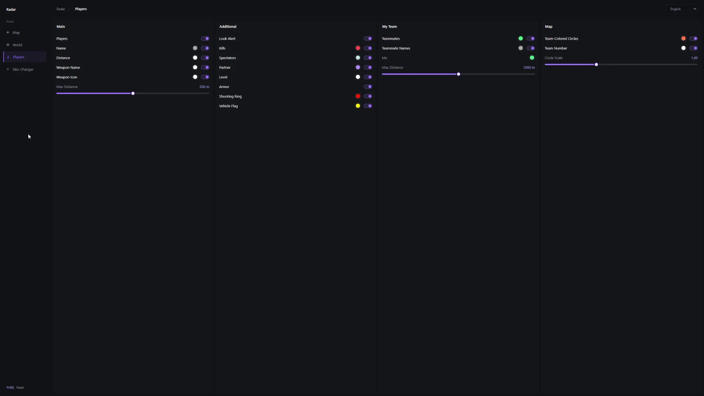Click the Main Max Distance slider handle
The image size is (704, 396).
(133, 93)
